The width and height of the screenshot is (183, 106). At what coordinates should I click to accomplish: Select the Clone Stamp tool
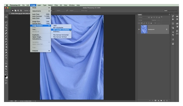coord(6,39)
